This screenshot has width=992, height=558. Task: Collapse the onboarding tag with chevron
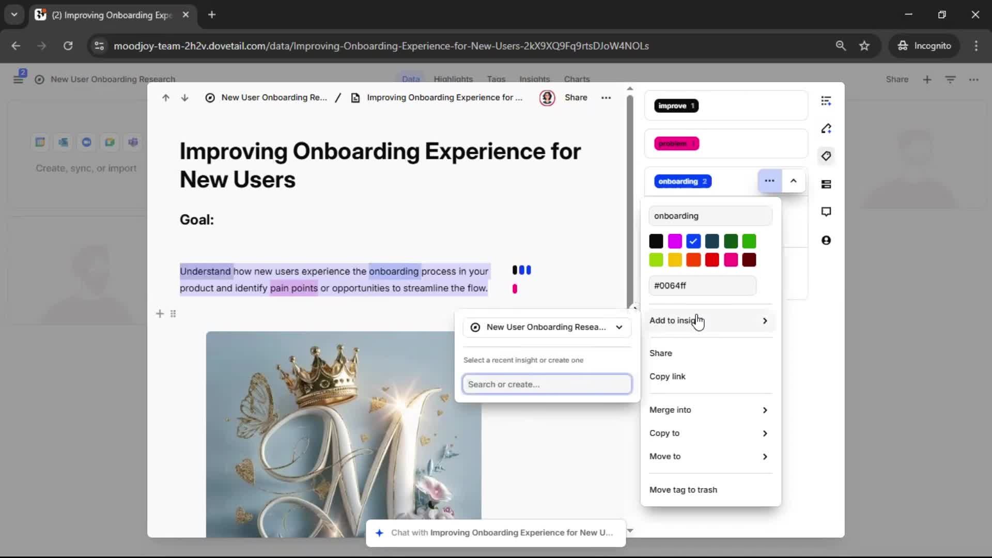pos(794,181)
